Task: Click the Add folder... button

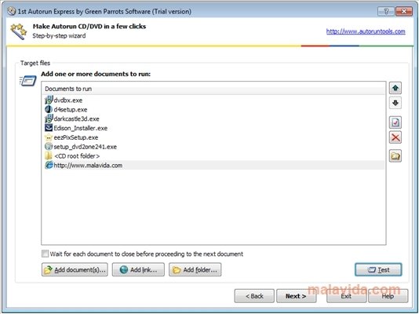Action: point(195,269)
